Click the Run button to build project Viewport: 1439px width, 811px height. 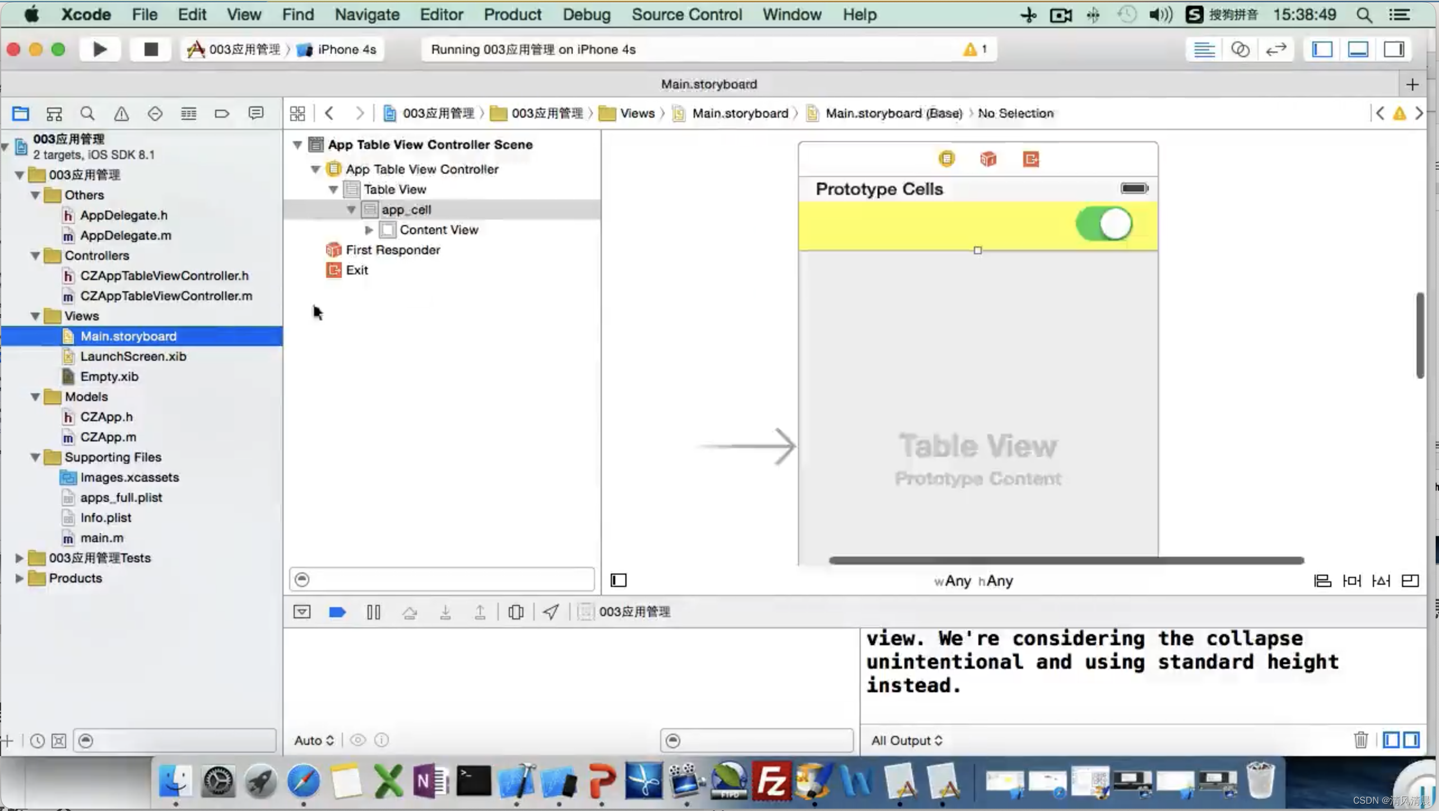click(x=98, y=49)
